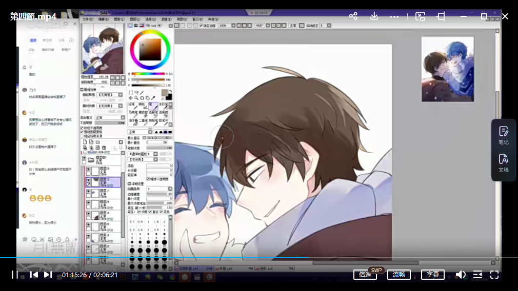Toggle 字幕 subtitles
The image size is (518, 291).
point(432,275)
